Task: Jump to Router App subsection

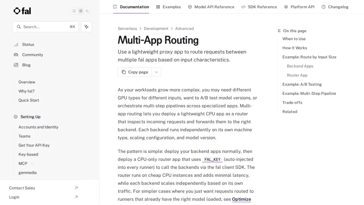Action: click(x=297, y=75)
